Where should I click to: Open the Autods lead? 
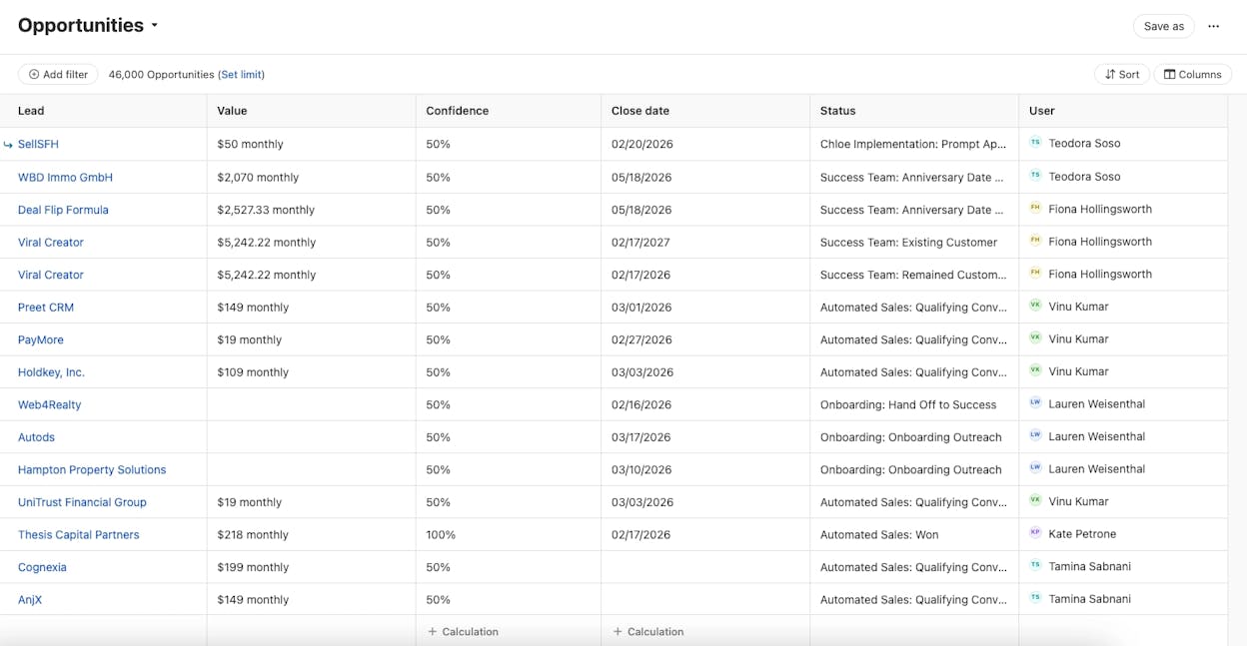tap(36, 437)
